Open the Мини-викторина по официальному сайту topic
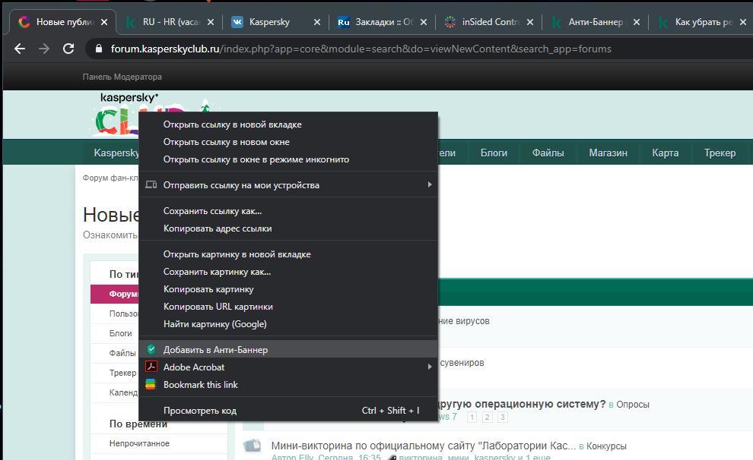753x460 pixels. [423, 446]
